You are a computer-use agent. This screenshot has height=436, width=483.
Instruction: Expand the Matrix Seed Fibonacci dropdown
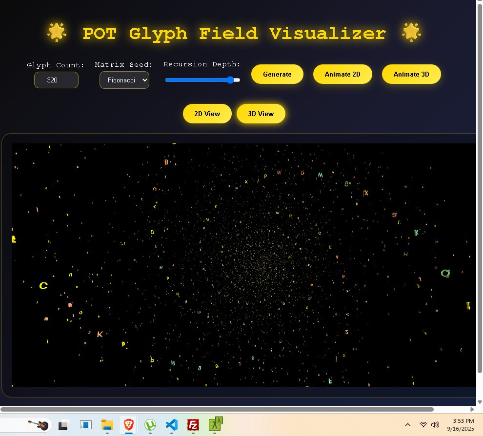click(124, 80)
